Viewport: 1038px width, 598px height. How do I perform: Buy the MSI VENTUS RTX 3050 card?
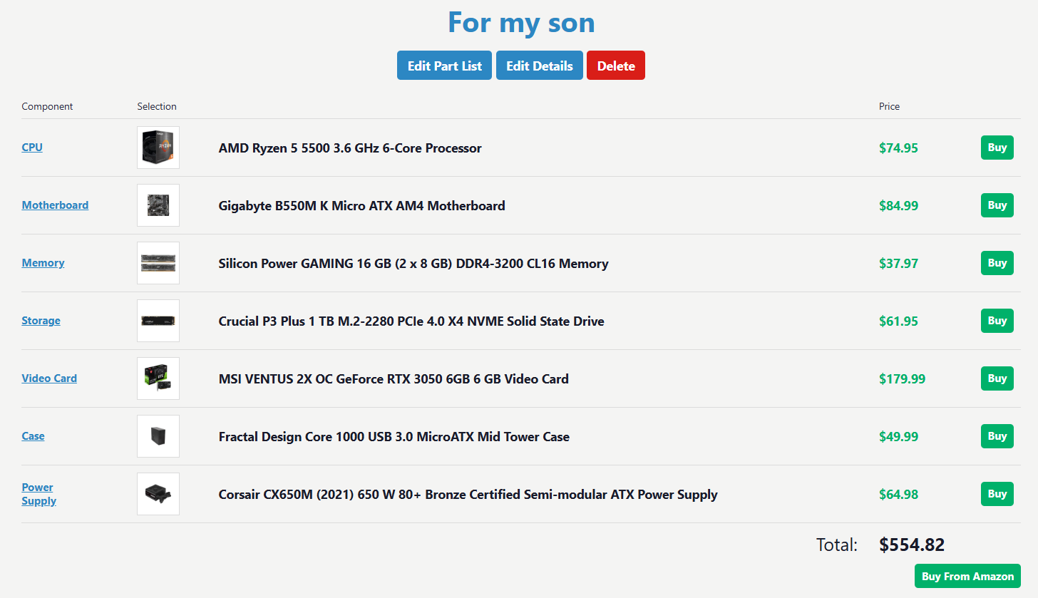(997, 378)
